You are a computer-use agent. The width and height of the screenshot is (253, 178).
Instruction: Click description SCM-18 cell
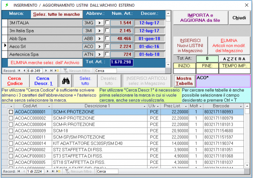tap(100, 131)
